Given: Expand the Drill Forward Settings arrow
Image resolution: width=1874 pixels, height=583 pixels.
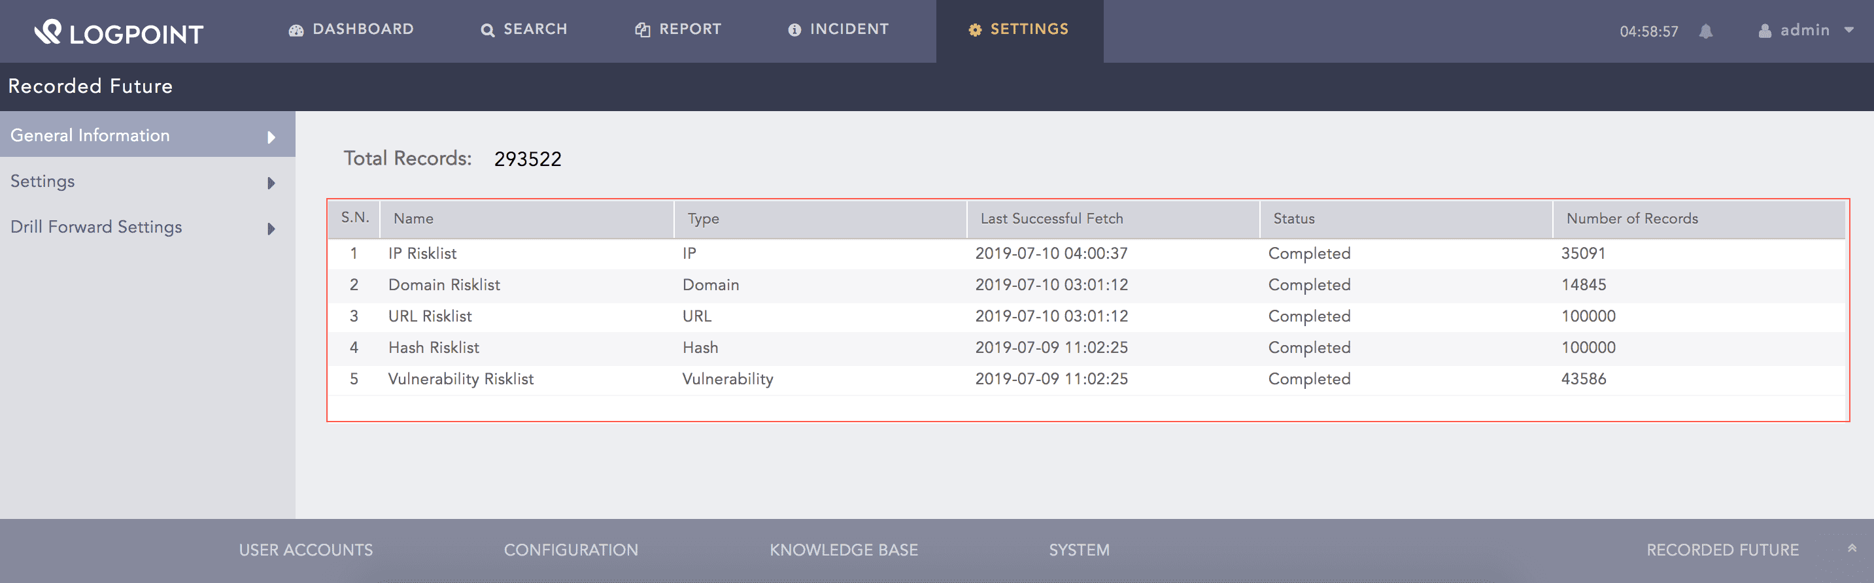Looking at the screenshot, I should 271,228.
